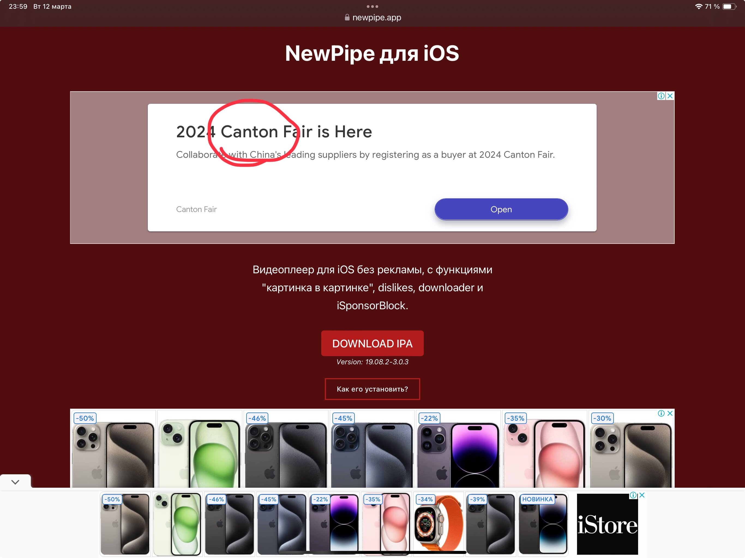Viewport: 745px width, 558px height.
Task: Select orange Apple Watch Ultra -34% thumbnail
Action: [438, 524]
